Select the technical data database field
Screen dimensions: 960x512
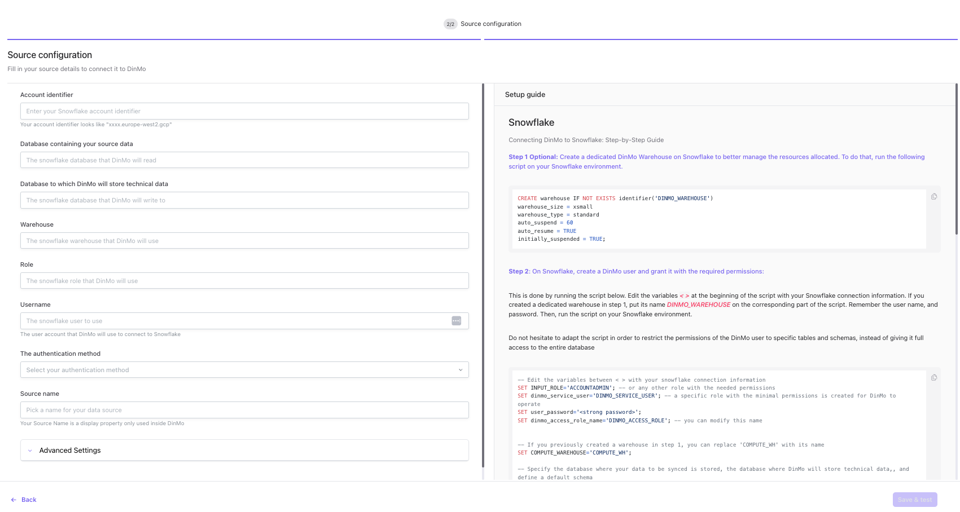(x=244, y=200)
